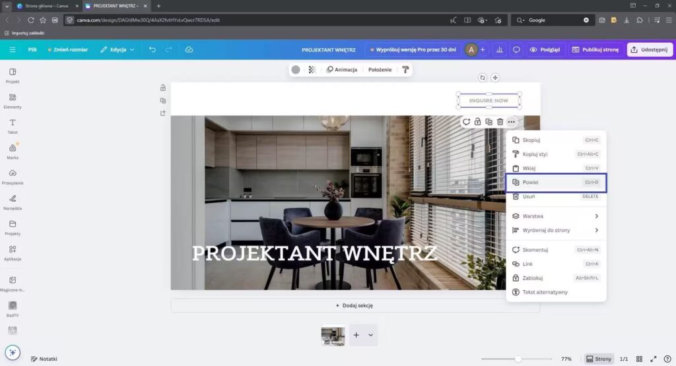Open the main hamburger menu
The height and width of the screenshot is (366, 676).
[13, 49]
